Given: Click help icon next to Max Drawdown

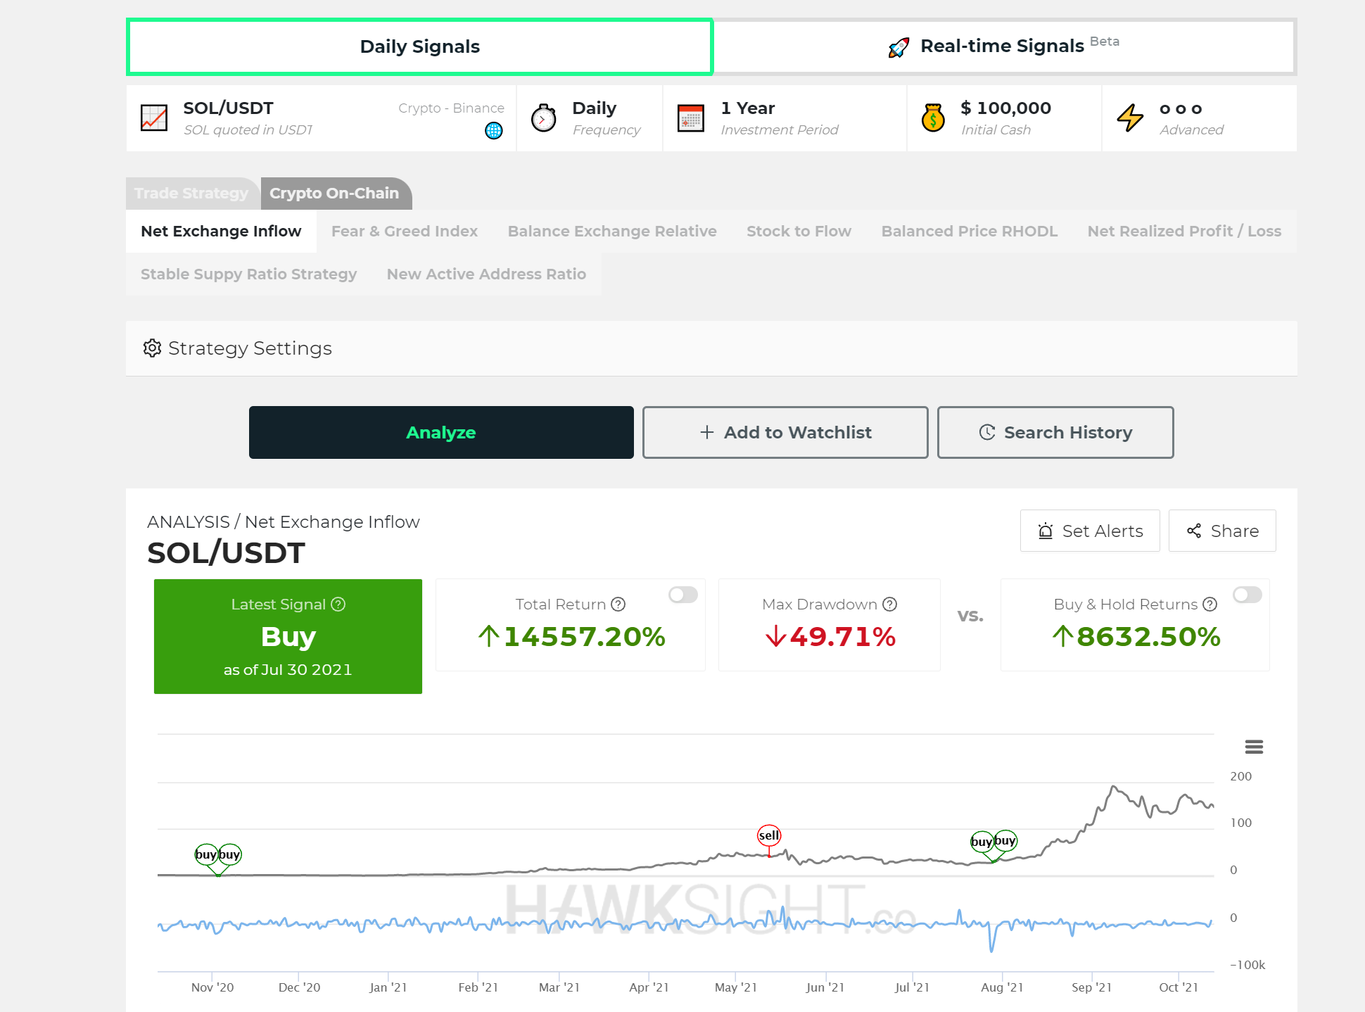Looking at the screenshot, I should (890, 604).
